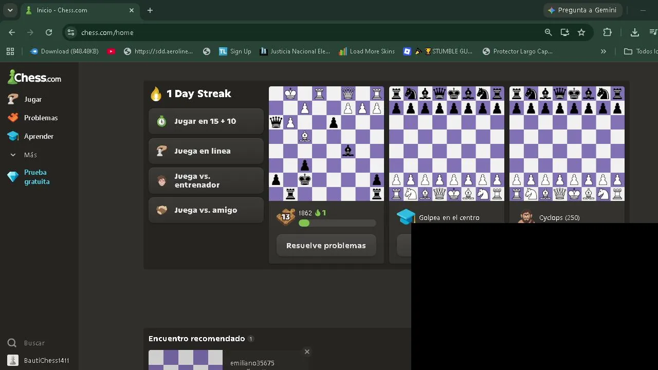This screenshot has width=658, height=370.
Task: Start a game with Jugar en 15 + 10
Action: (206, 121)
